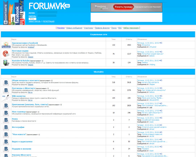Open Реклама in navigation bar

pyautogui.click(x=61, y=28)
